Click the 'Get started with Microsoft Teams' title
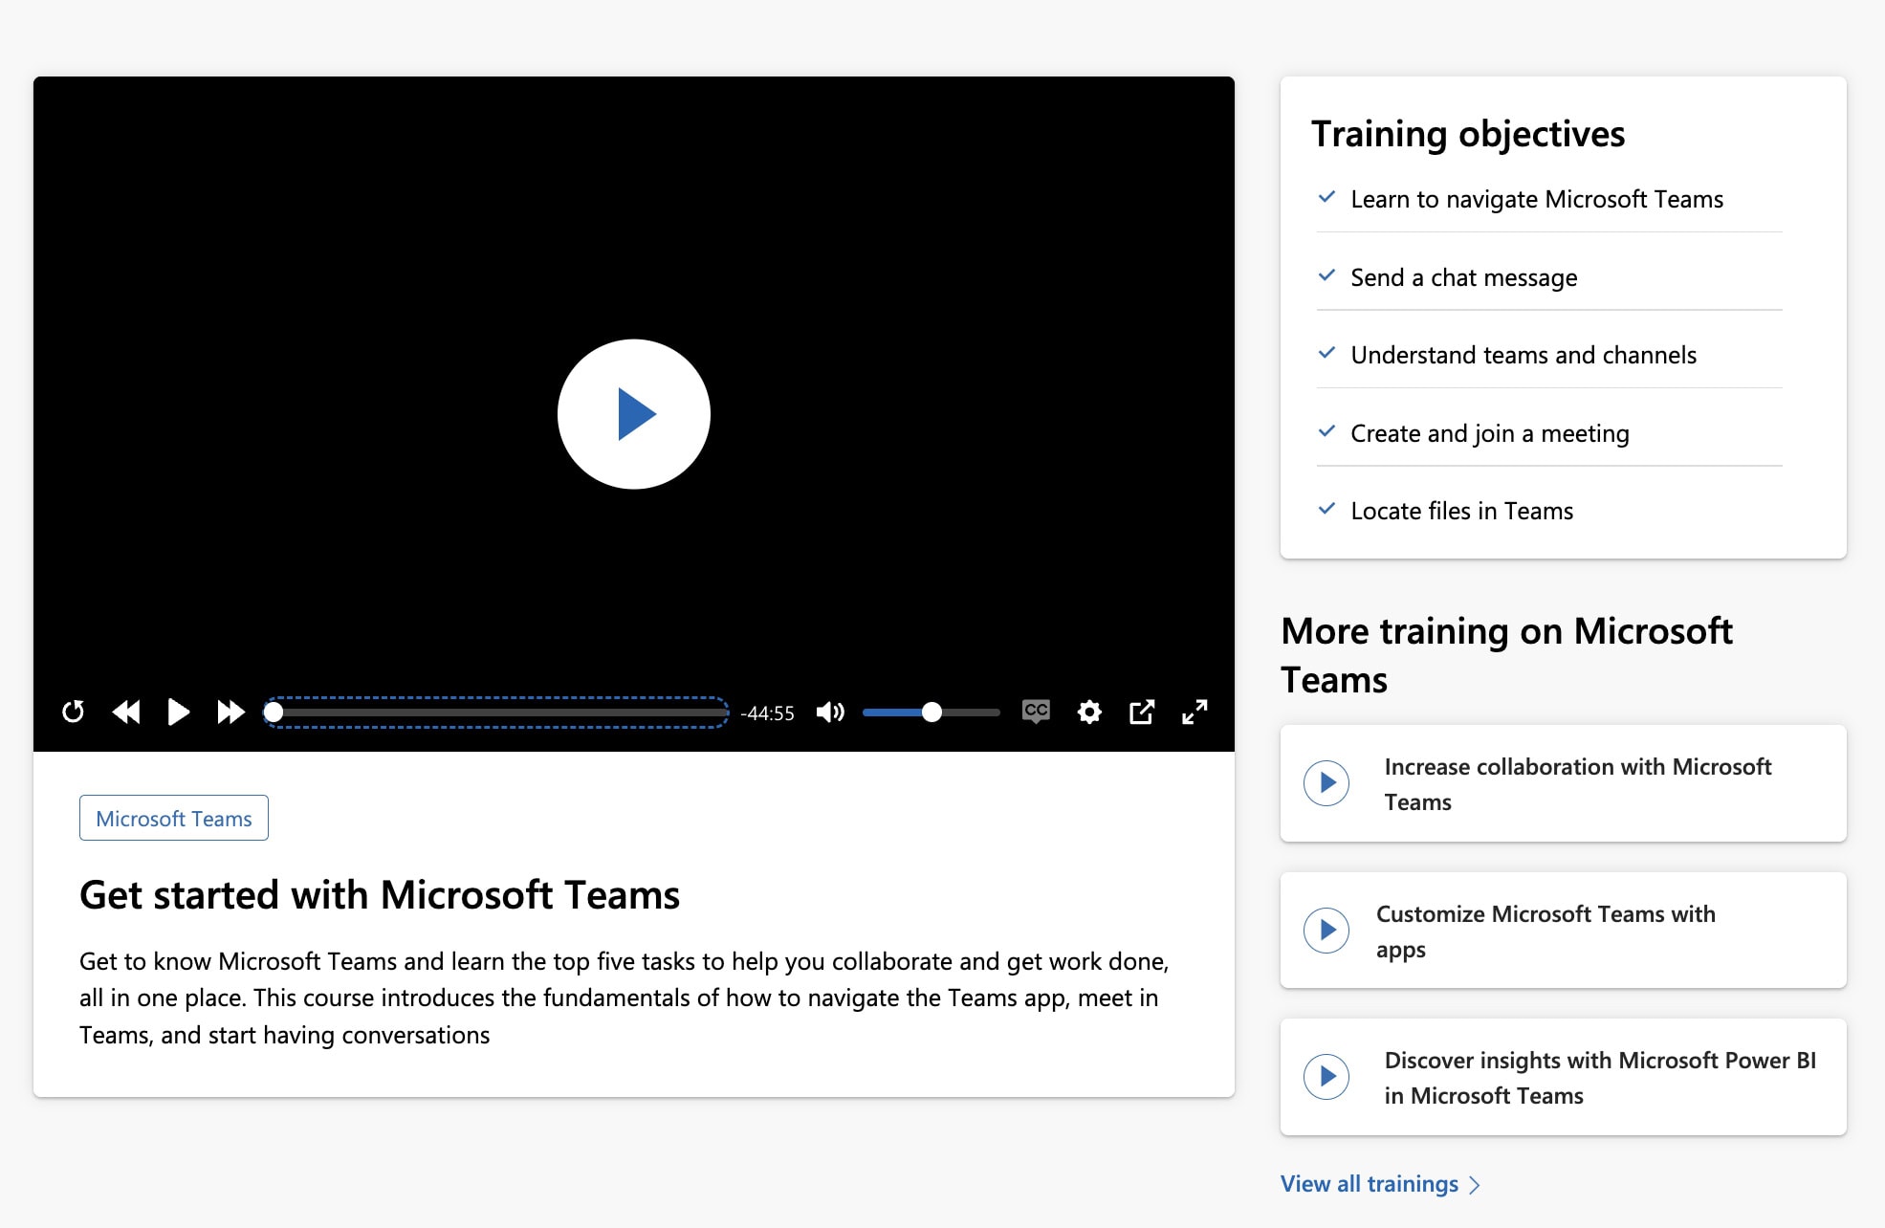 [x=380, y=895]
